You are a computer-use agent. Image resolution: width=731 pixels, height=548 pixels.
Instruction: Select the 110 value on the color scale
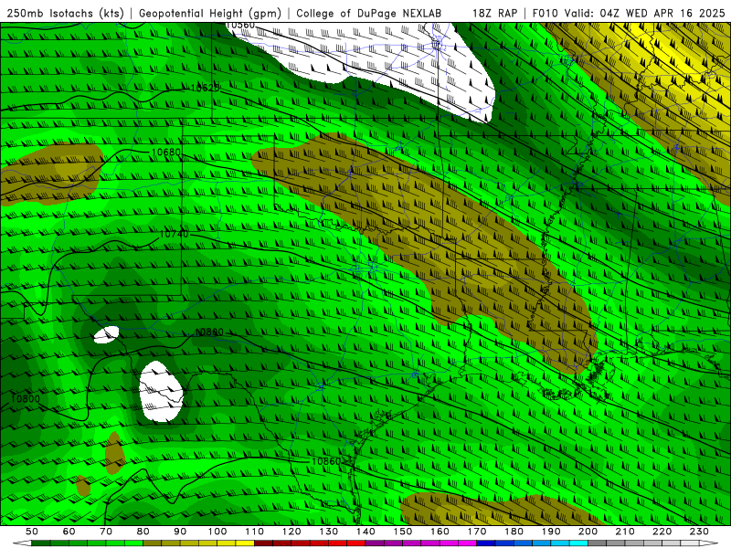255,532
